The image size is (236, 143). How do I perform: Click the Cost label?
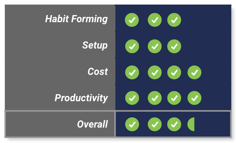click(x=98, y=71)
